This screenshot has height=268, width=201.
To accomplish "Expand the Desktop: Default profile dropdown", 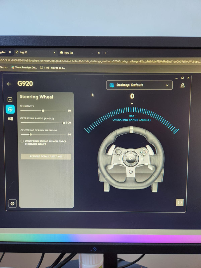I will click(139, 85).
